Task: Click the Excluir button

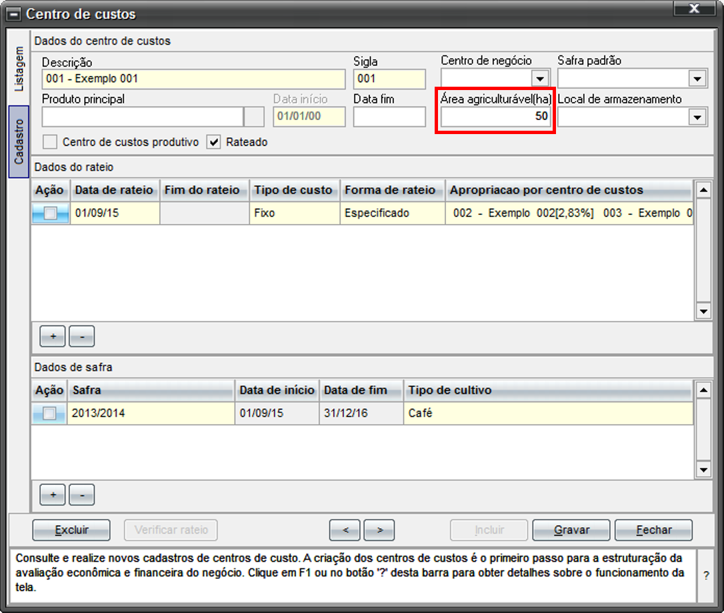Action: point(71,530)
